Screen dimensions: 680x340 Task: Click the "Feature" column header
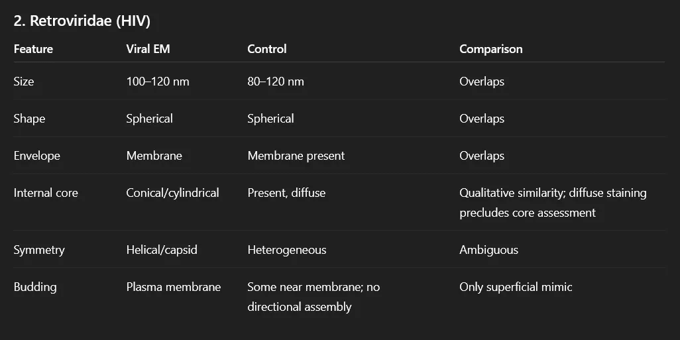[x=33, y=49]
